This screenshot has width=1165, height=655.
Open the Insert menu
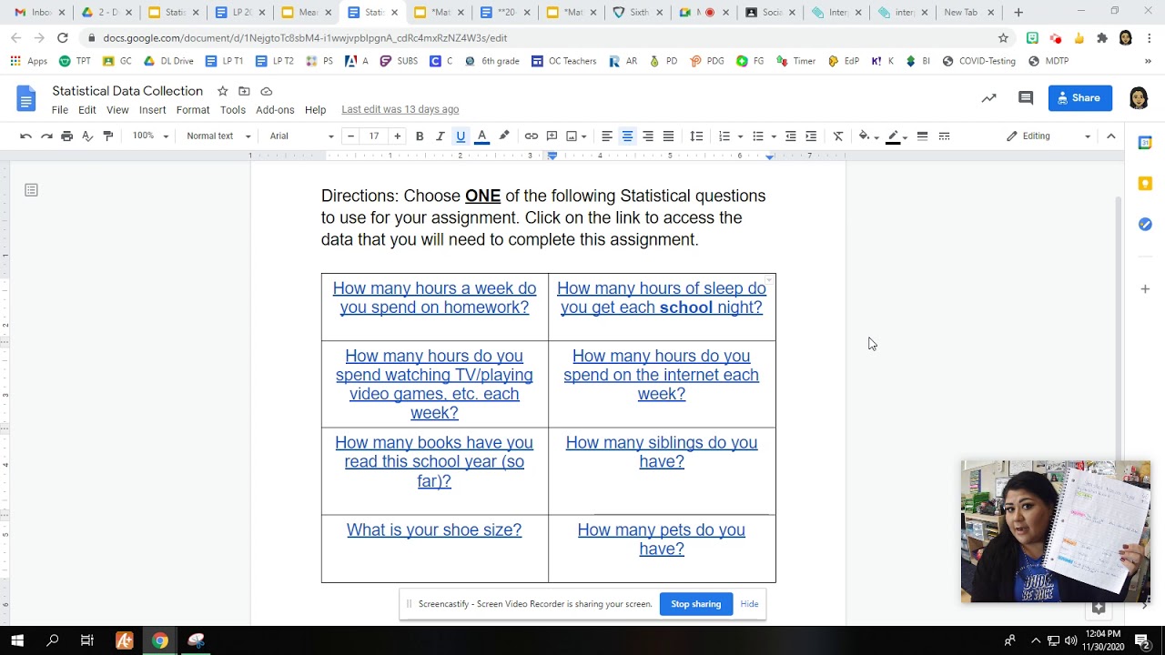pos(152,110)
